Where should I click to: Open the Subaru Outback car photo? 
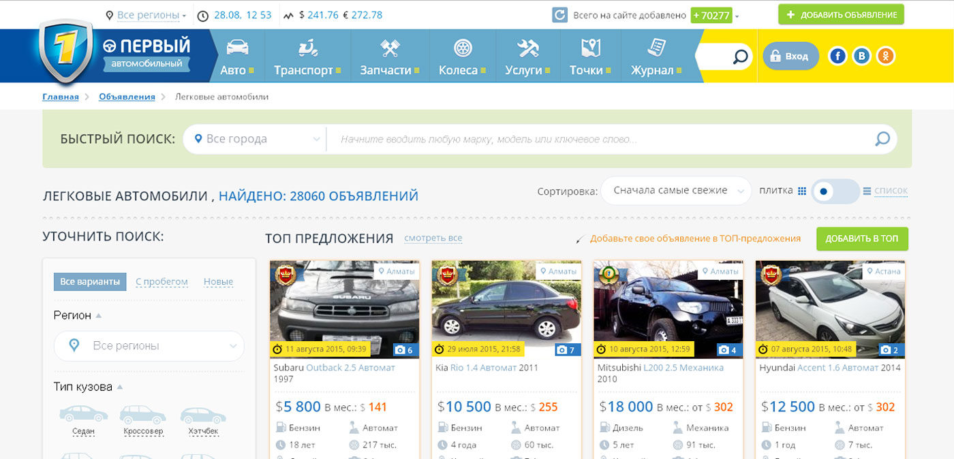click(x=345, y=310)
